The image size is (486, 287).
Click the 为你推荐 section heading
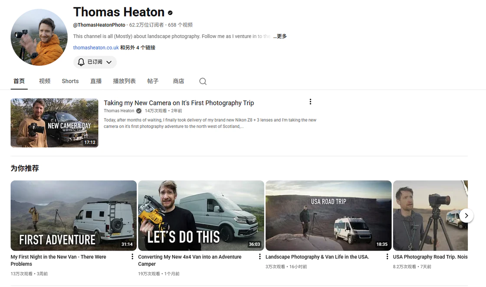tap(25, 168)
